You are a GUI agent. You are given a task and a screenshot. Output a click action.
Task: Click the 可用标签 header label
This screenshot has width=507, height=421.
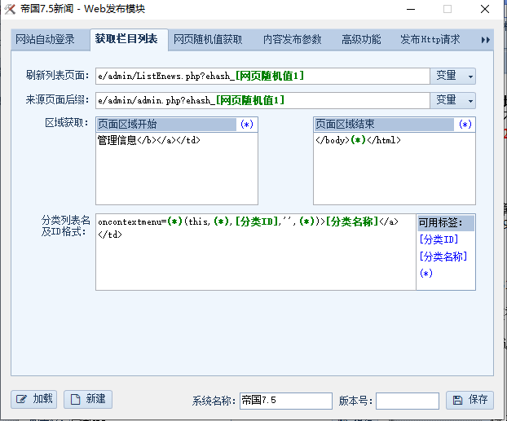pos(446,222)
